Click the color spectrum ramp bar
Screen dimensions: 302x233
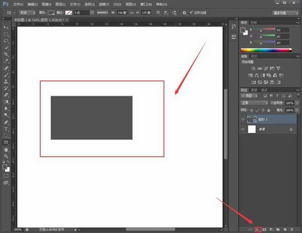[x=266, y=50]
